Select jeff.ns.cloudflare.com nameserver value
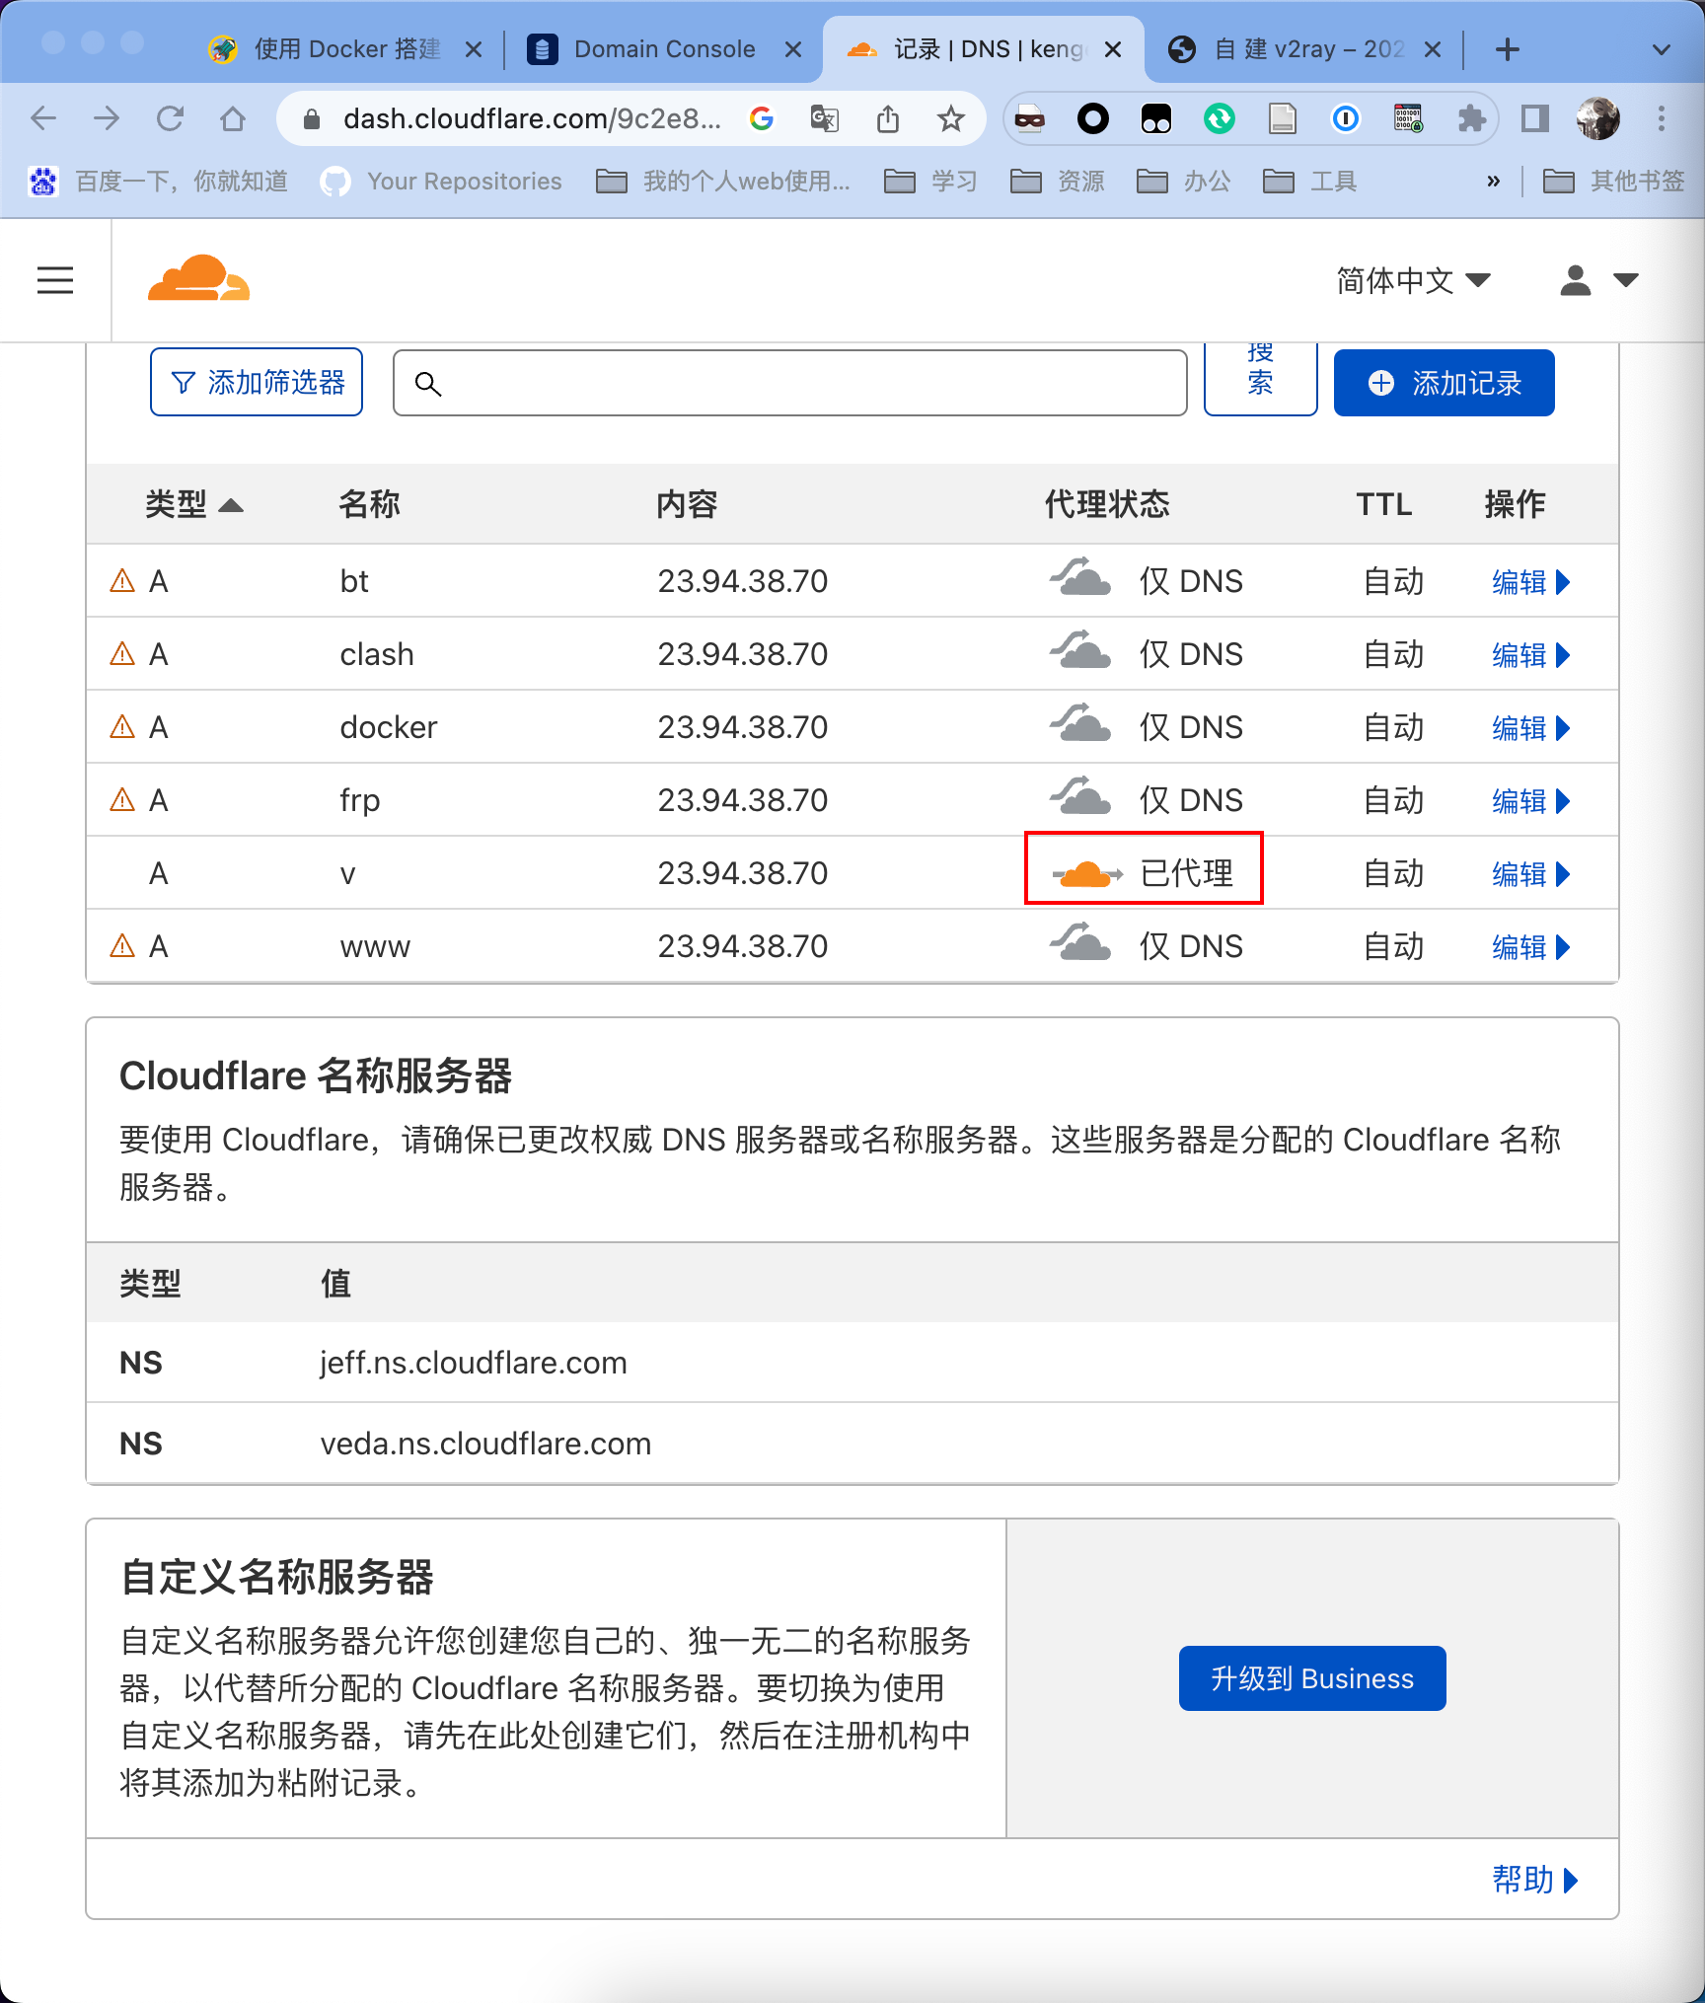This screenshot has width=1705, height=2003. click(x=474, y=1363)
